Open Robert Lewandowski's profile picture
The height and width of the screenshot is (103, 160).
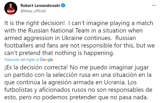(11, 8)
